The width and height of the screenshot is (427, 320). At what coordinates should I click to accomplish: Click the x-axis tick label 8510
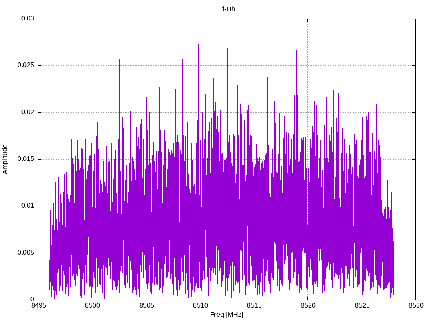pyautogui.click(x=200, y=305)
